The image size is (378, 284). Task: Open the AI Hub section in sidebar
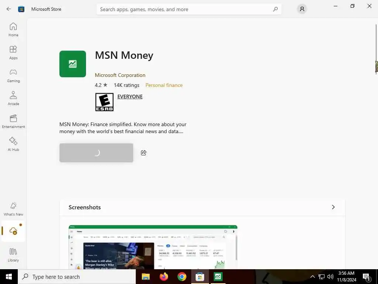[13, 145]
